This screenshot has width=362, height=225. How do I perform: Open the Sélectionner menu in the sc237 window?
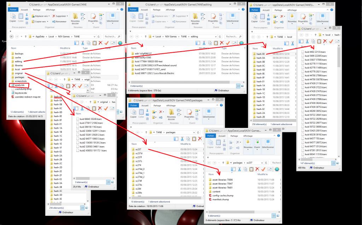[268, 144]
